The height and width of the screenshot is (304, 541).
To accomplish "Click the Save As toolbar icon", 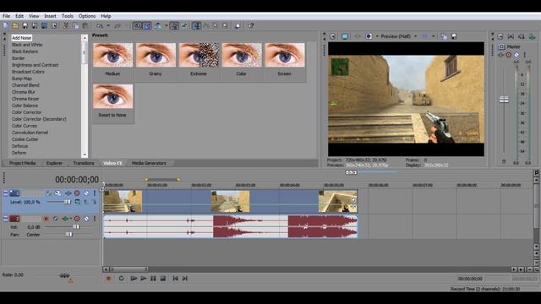I will pyautogui.click(x=35, y=26).
